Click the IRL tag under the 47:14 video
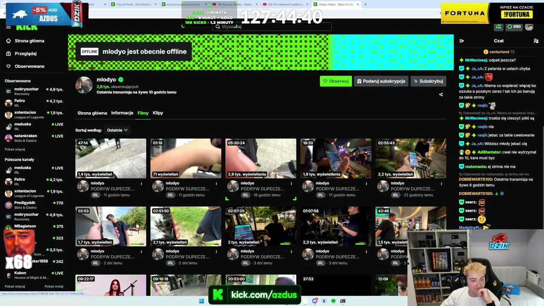The image size is (544, 306). pyautogui.click(x=96, y=195)
